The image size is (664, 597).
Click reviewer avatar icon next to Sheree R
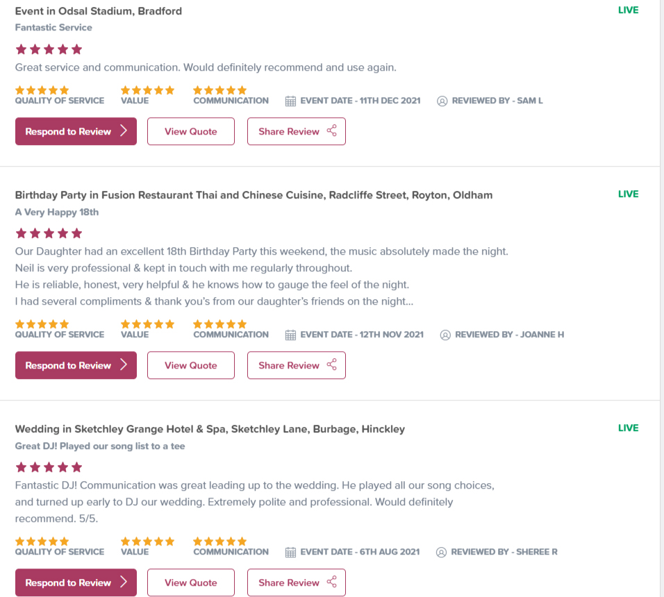[441, 552]
